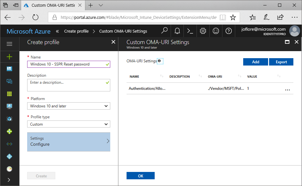302x186 pixels.
Task: Select the Authentication/Allo... row name
Action: (147, 89)
